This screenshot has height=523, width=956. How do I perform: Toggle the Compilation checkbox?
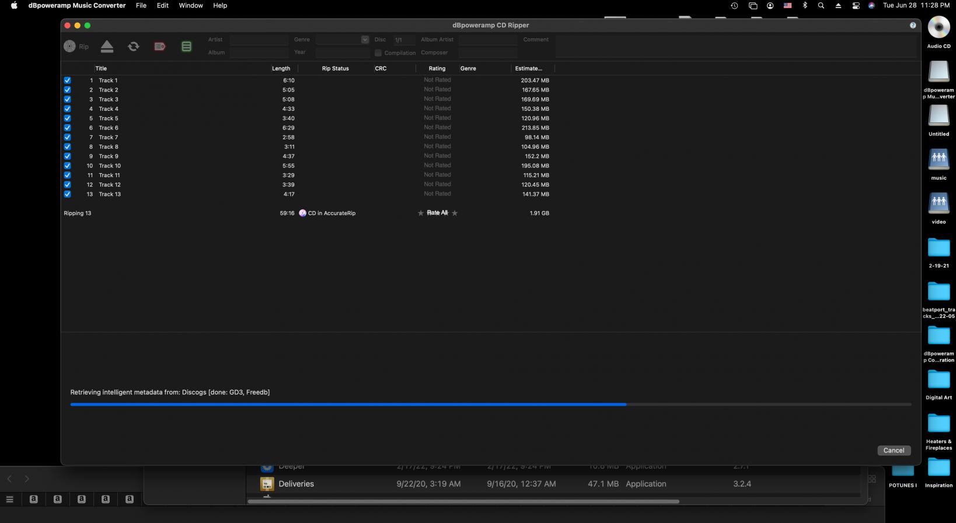[378, 52]
